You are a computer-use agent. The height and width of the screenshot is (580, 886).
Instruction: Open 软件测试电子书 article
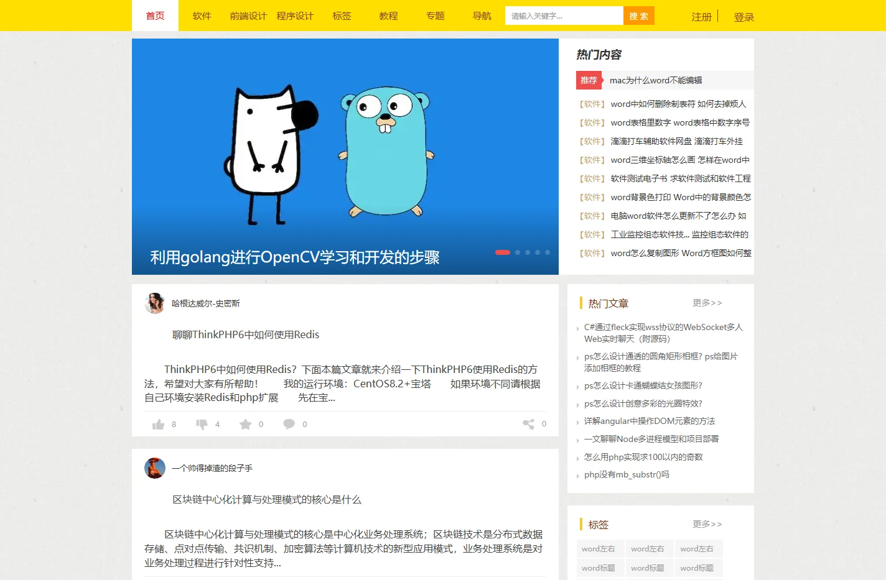click(681, 178)
